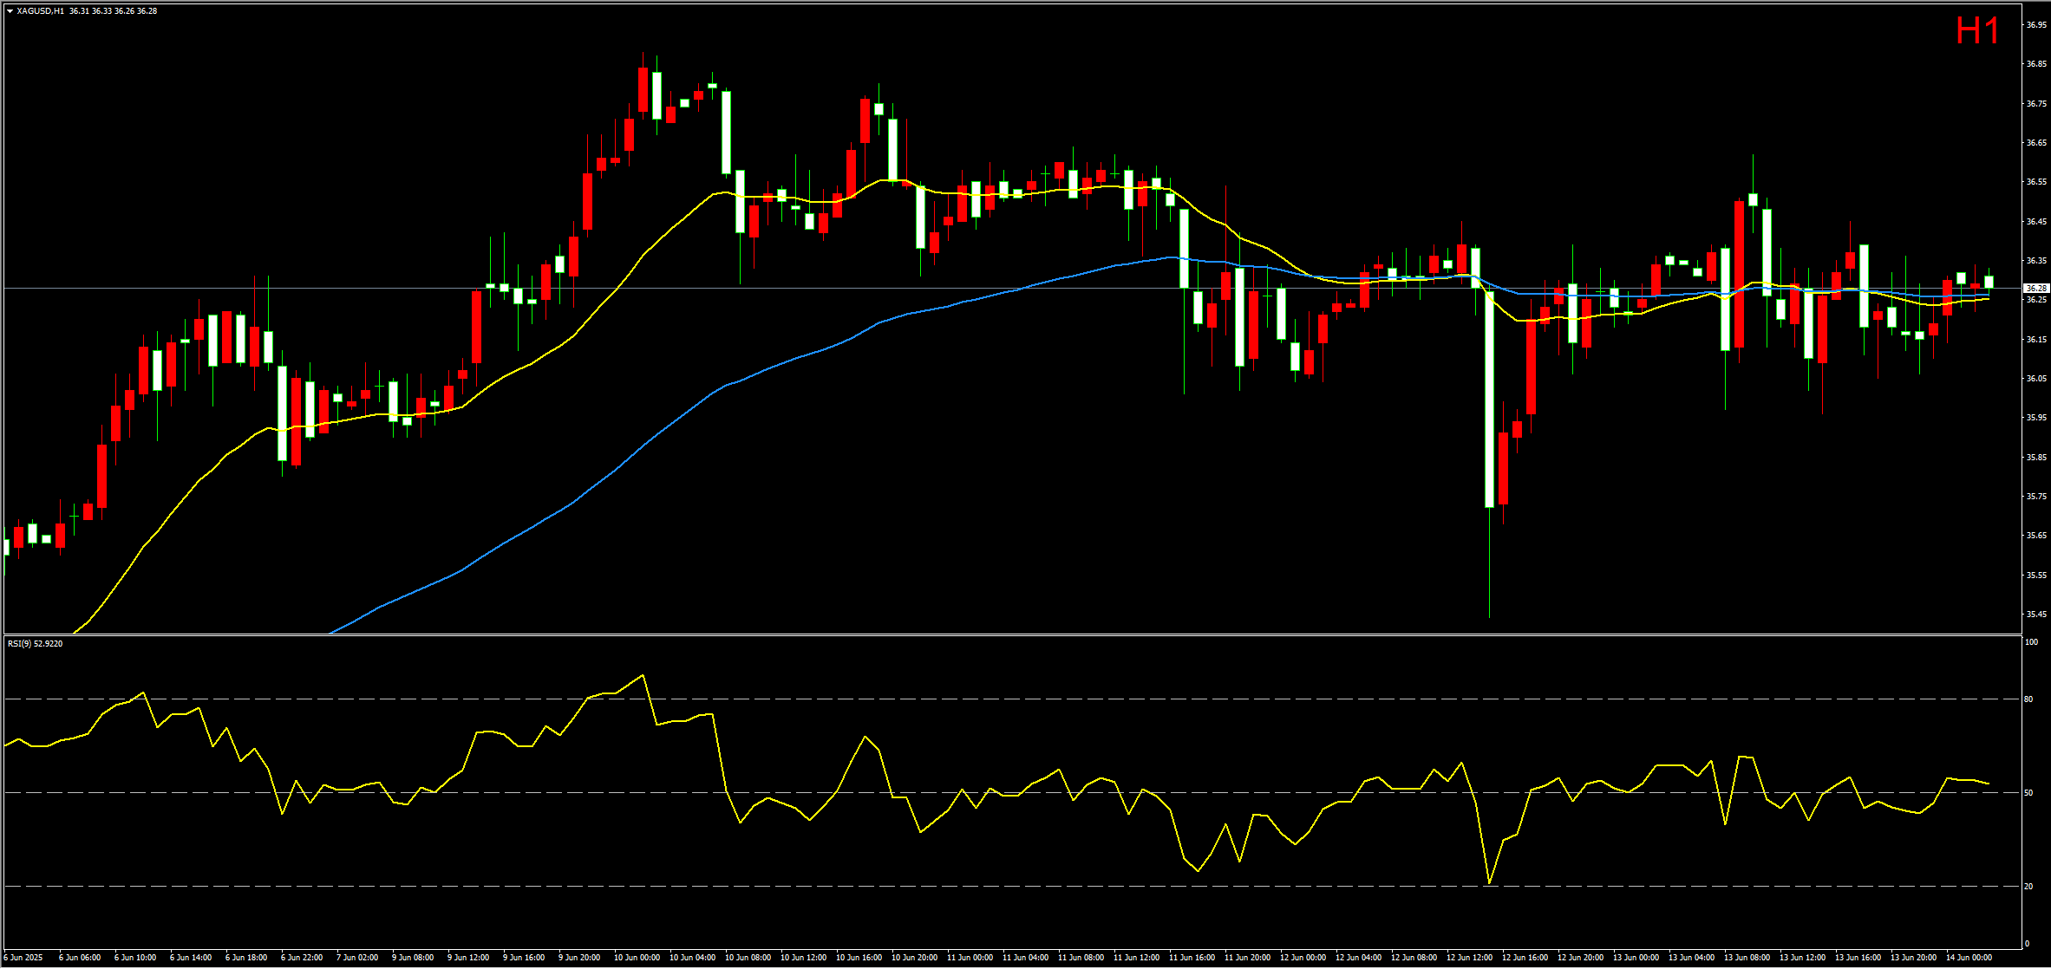Viewport: 2051px width, 969px height.
Task: Click the 9 Jun 20:00 time label
Action: pos(579,958)
